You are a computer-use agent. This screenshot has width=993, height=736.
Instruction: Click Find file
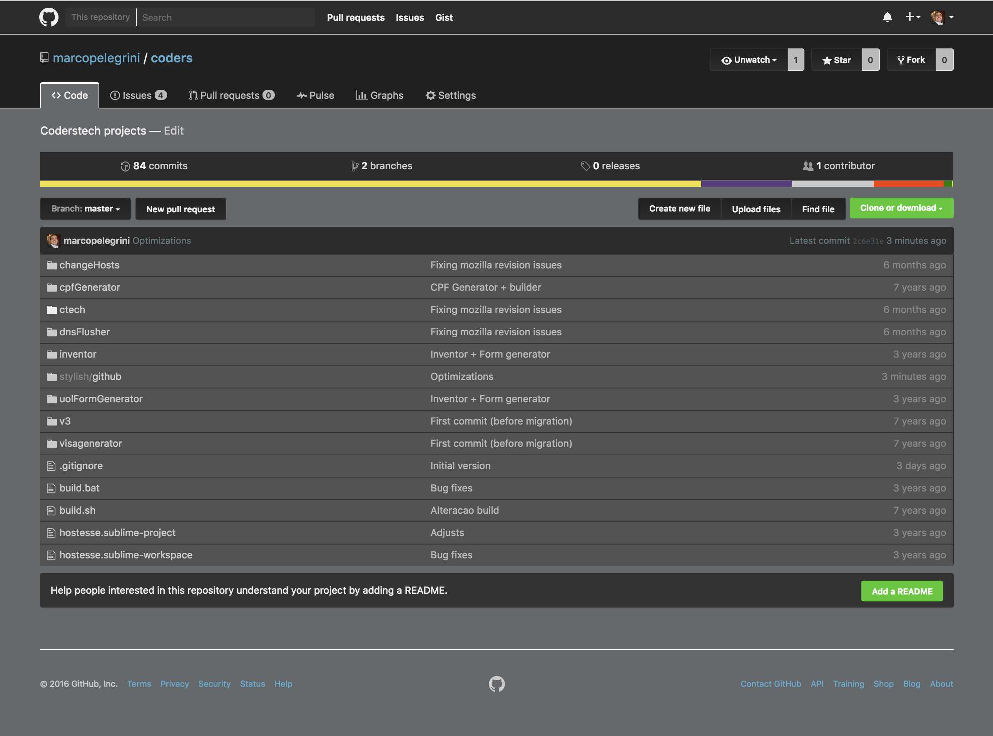[x=818, y=209]
